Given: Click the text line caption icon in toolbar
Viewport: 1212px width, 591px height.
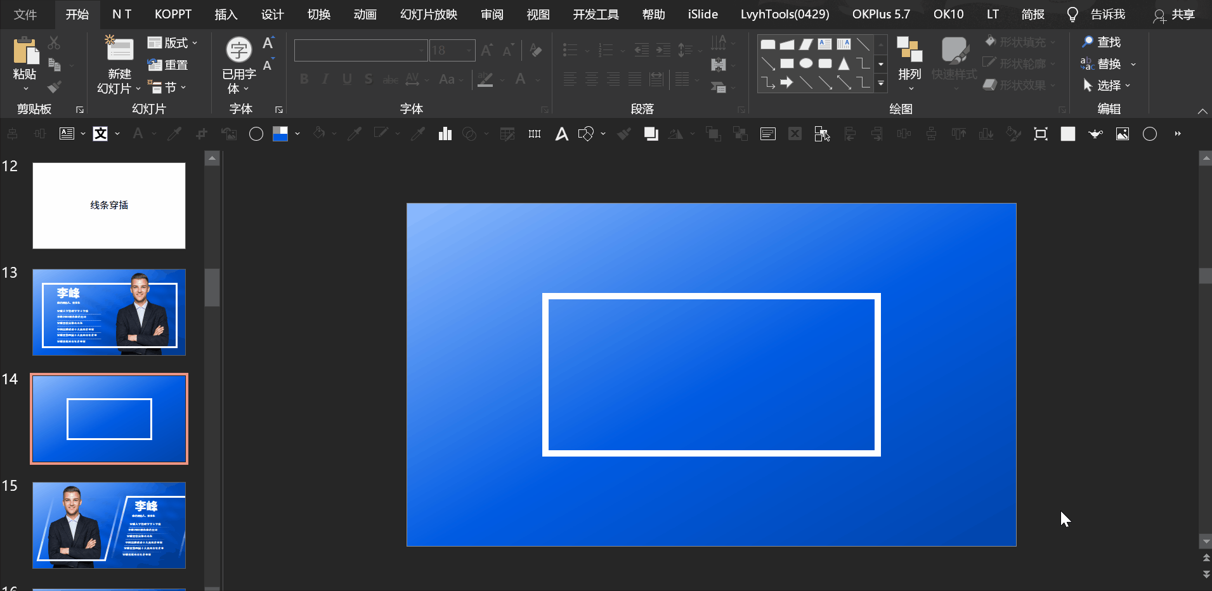Looking at the screenshot, I should pos(768,134).
